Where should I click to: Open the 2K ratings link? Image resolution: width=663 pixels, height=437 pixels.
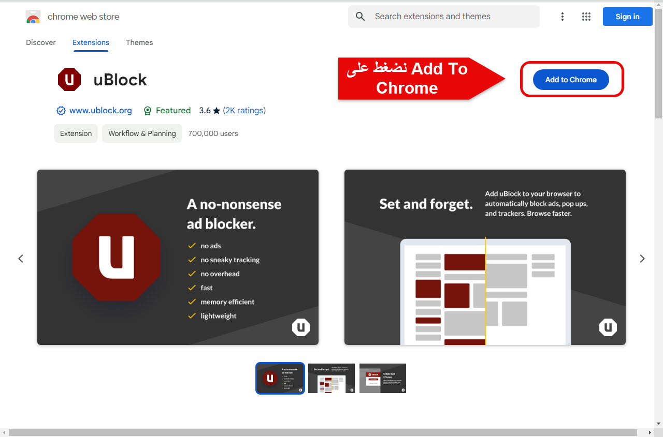244,111
